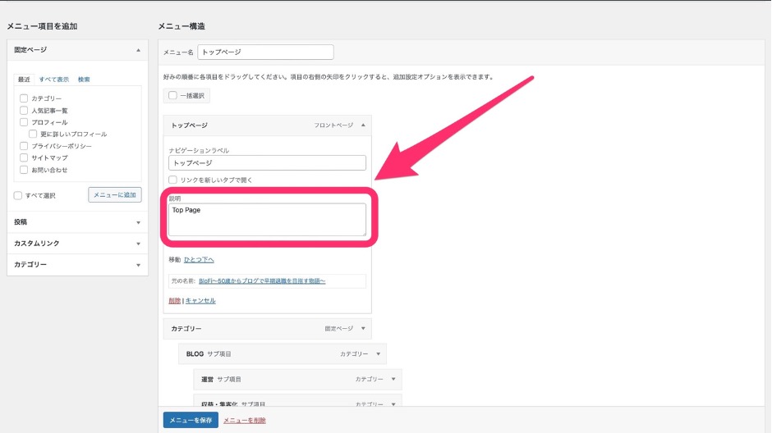The height and width of the screenshot is (433, 772).
Task: Toggle the すべて選択 checkbox
Action: point(18,195)
